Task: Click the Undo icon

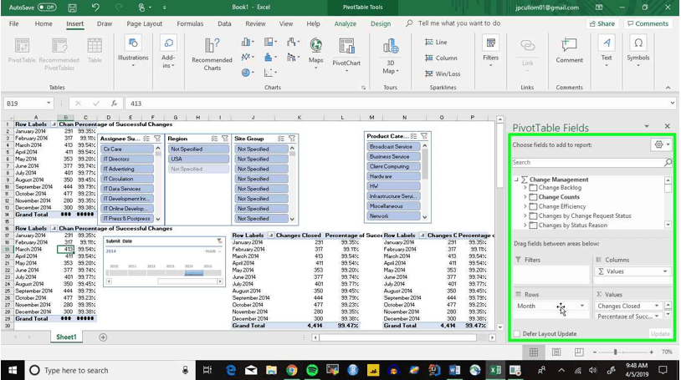Action: [95, 8]
